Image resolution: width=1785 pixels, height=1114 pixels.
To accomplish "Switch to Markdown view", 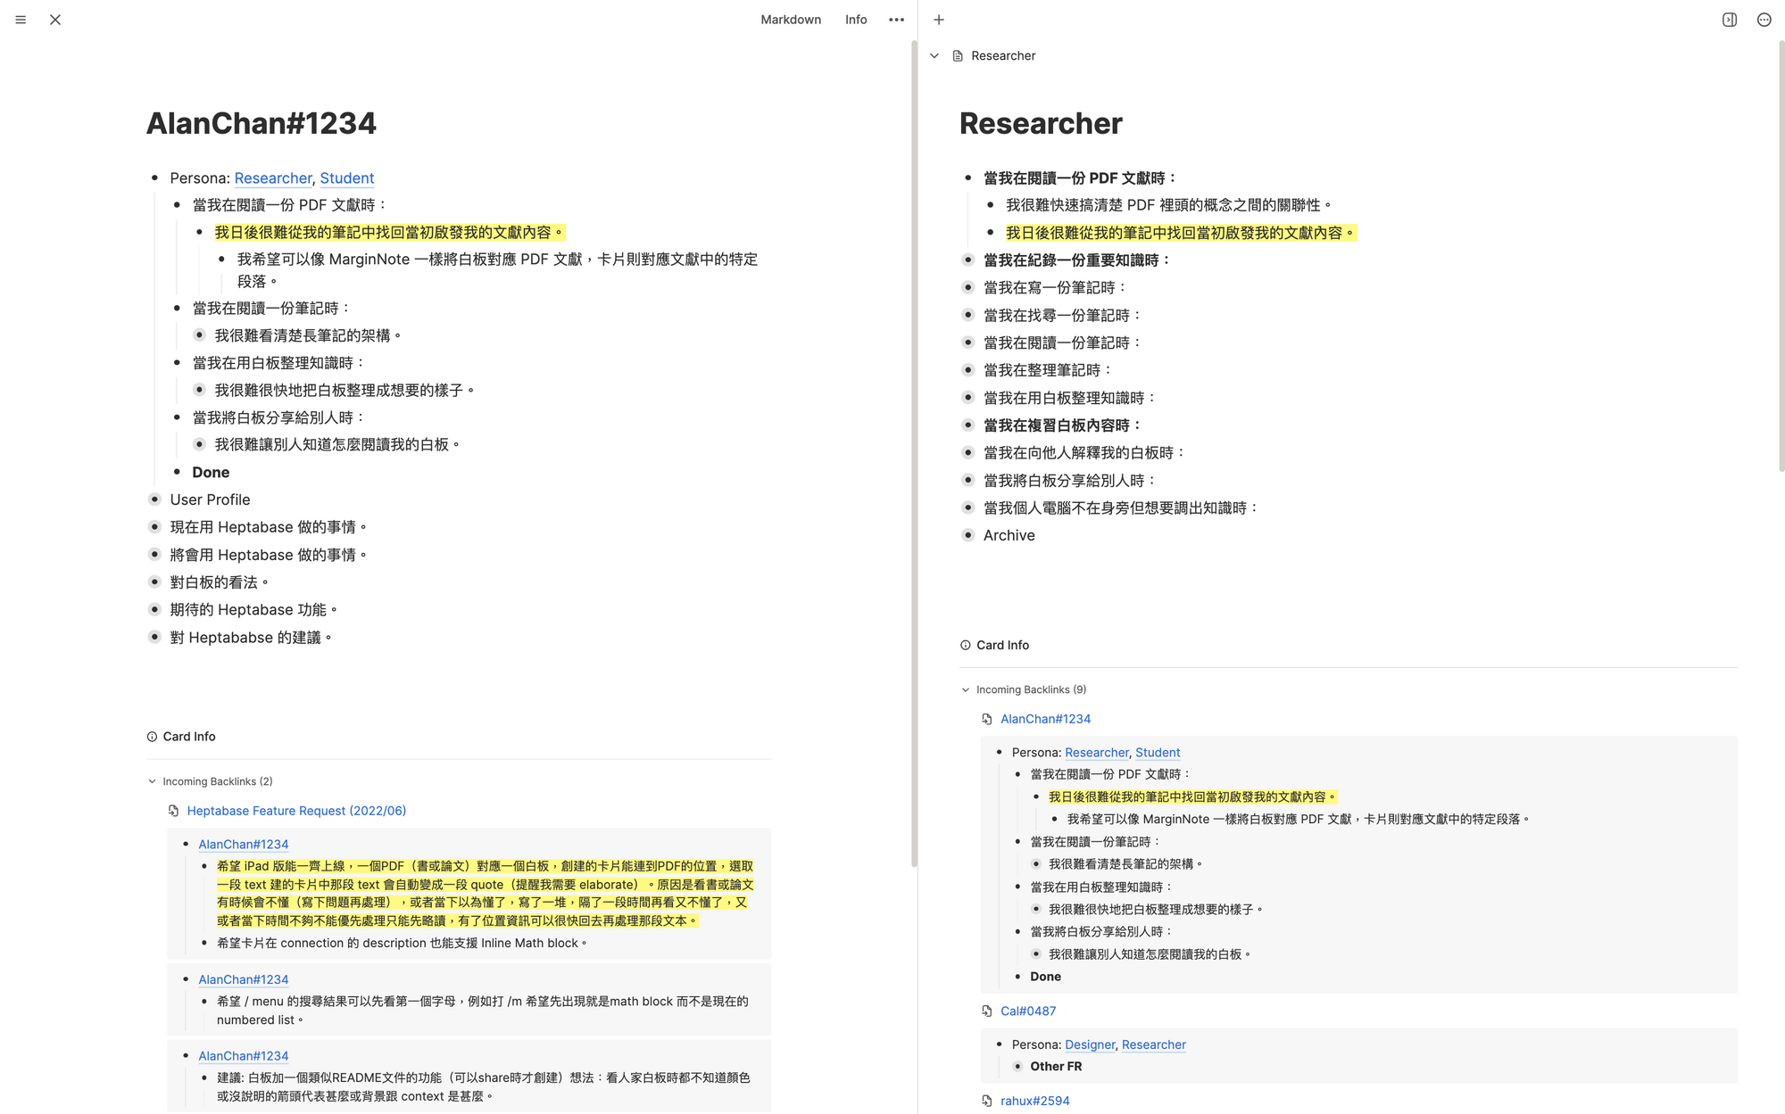I will pyautogui.click(x=790, y=20).
